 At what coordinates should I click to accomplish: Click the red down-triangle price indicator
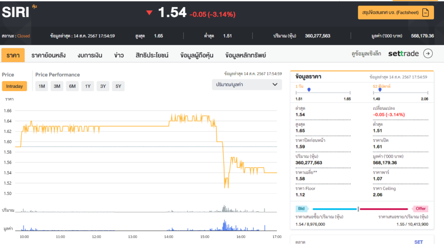(x=149, y=13)
